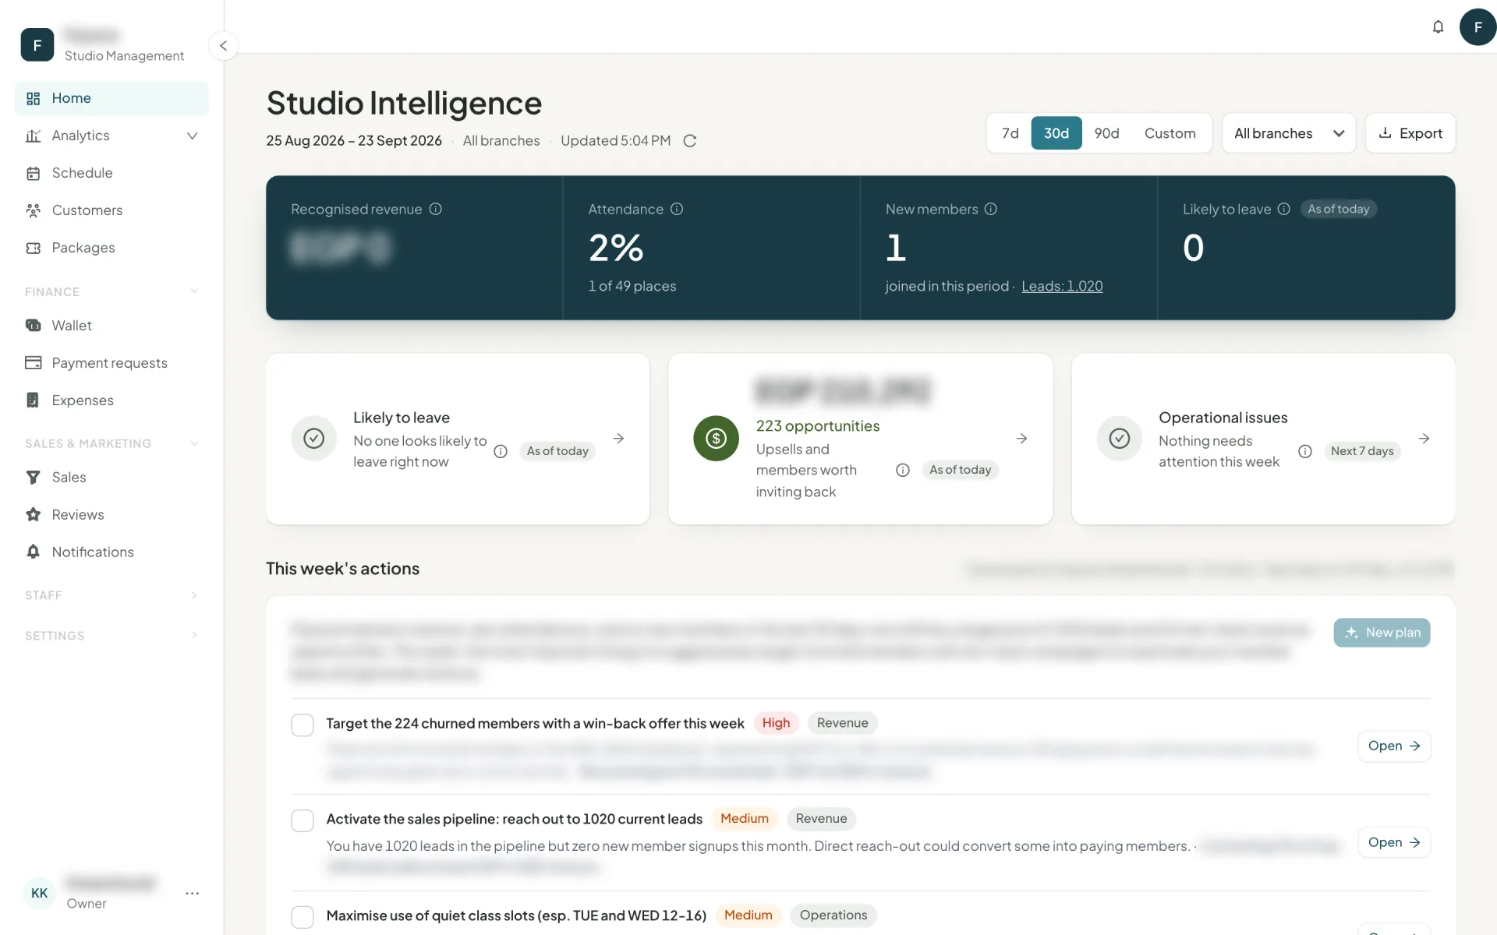This screenshot has width=1497, height=935.
Task: Click the 1 of 49 places text
Action: [x=632, y=286]
